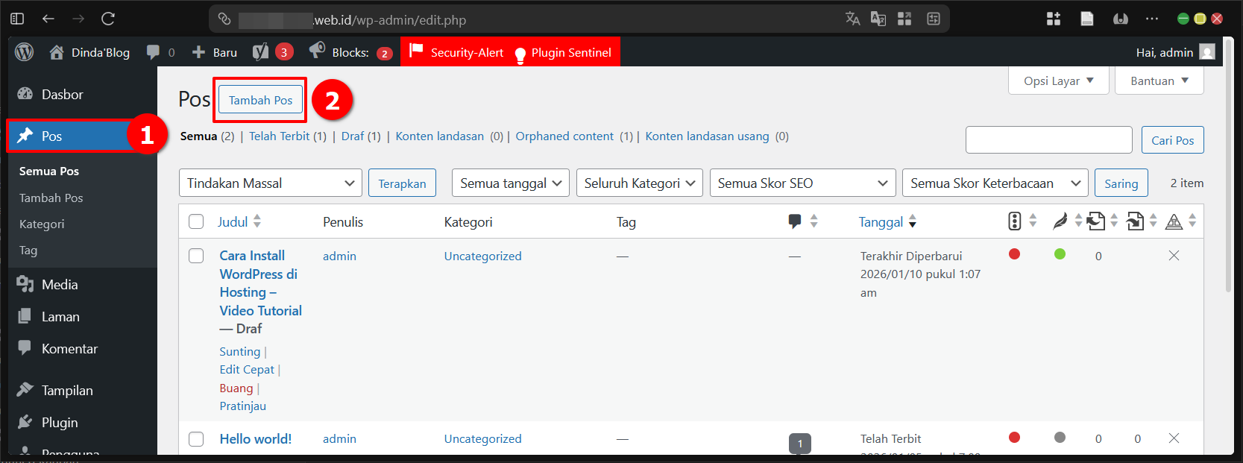Click Buang to trash the draft
Viewport: 1243px width, 463px height.
[x=236, y=388]
